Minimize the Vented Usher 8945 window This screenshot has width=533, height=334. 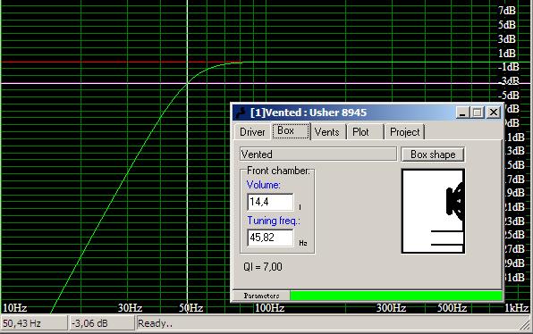click(462, 113)
